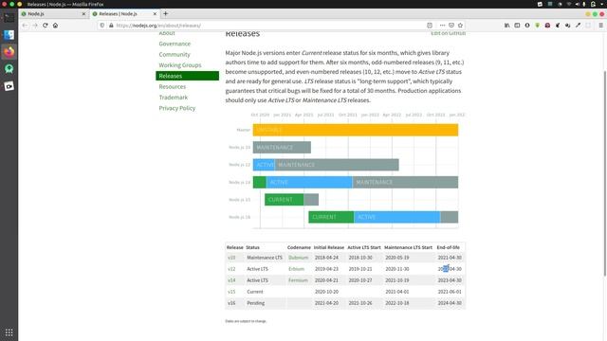Open page actions three-dot menu
This screenshot has width=607, height=341.
click(x=442, y=26)
